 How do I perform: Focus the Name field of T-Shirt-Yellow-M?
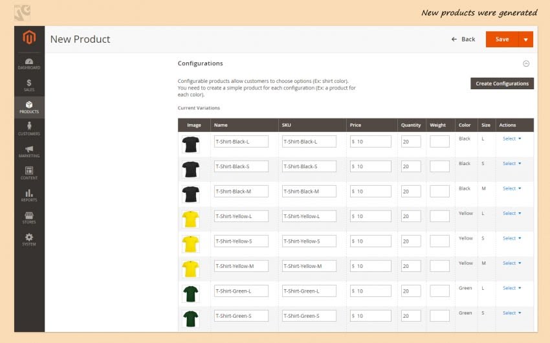click(241, 266)
